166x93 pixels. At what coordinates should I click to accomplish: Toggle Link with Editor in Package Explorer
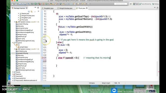click(32, 11)
